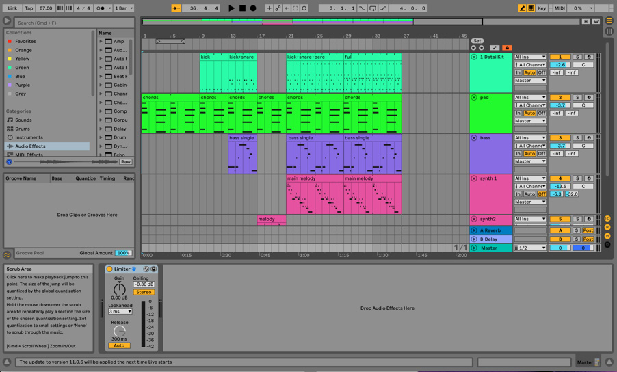Toggle the Punch-In switch

click(362, 8)
